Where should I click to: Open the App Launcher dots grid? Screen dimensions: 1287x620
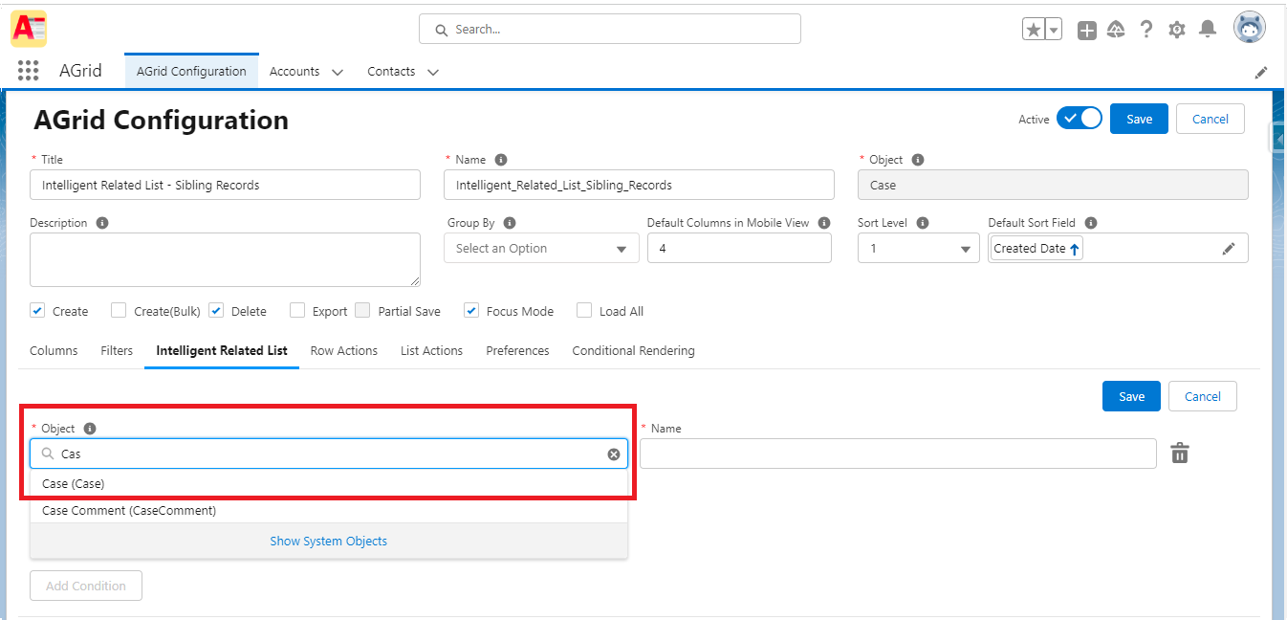click(29, 71)
